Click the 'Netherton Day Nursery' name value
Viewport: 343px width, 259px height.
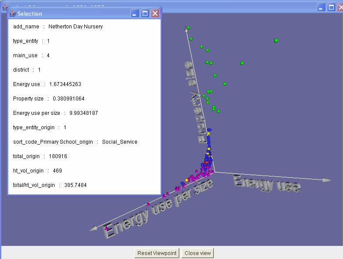(75, 27)
